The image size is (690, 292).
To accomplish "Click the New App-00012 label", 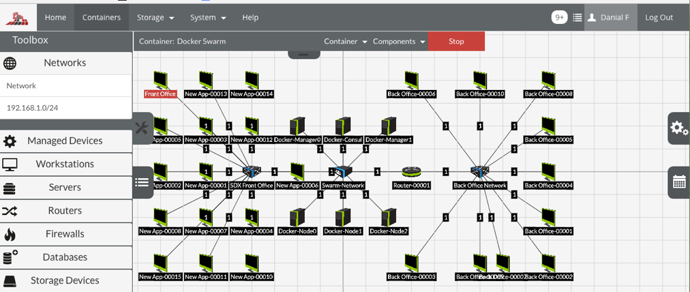I will [x=252, y=140].
